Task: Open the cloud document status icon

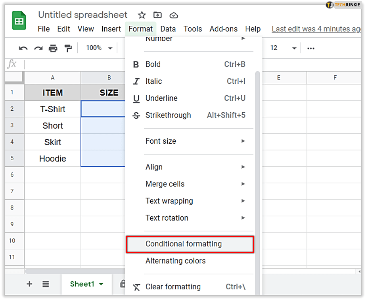Action: pos(174,15)
